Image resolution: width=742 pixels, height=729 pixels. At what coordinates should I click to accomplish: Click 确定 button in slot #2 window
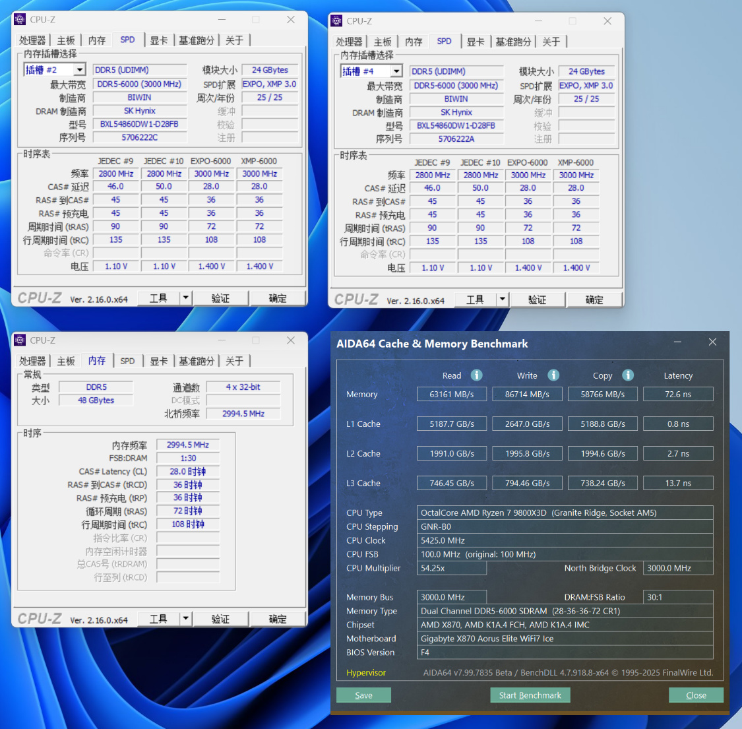point(278,298)
